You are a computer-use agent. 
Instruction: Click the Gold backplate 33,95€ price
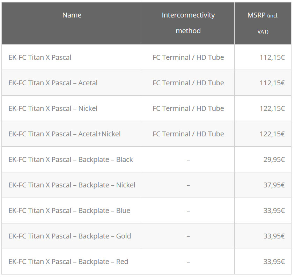coord(274,236)
